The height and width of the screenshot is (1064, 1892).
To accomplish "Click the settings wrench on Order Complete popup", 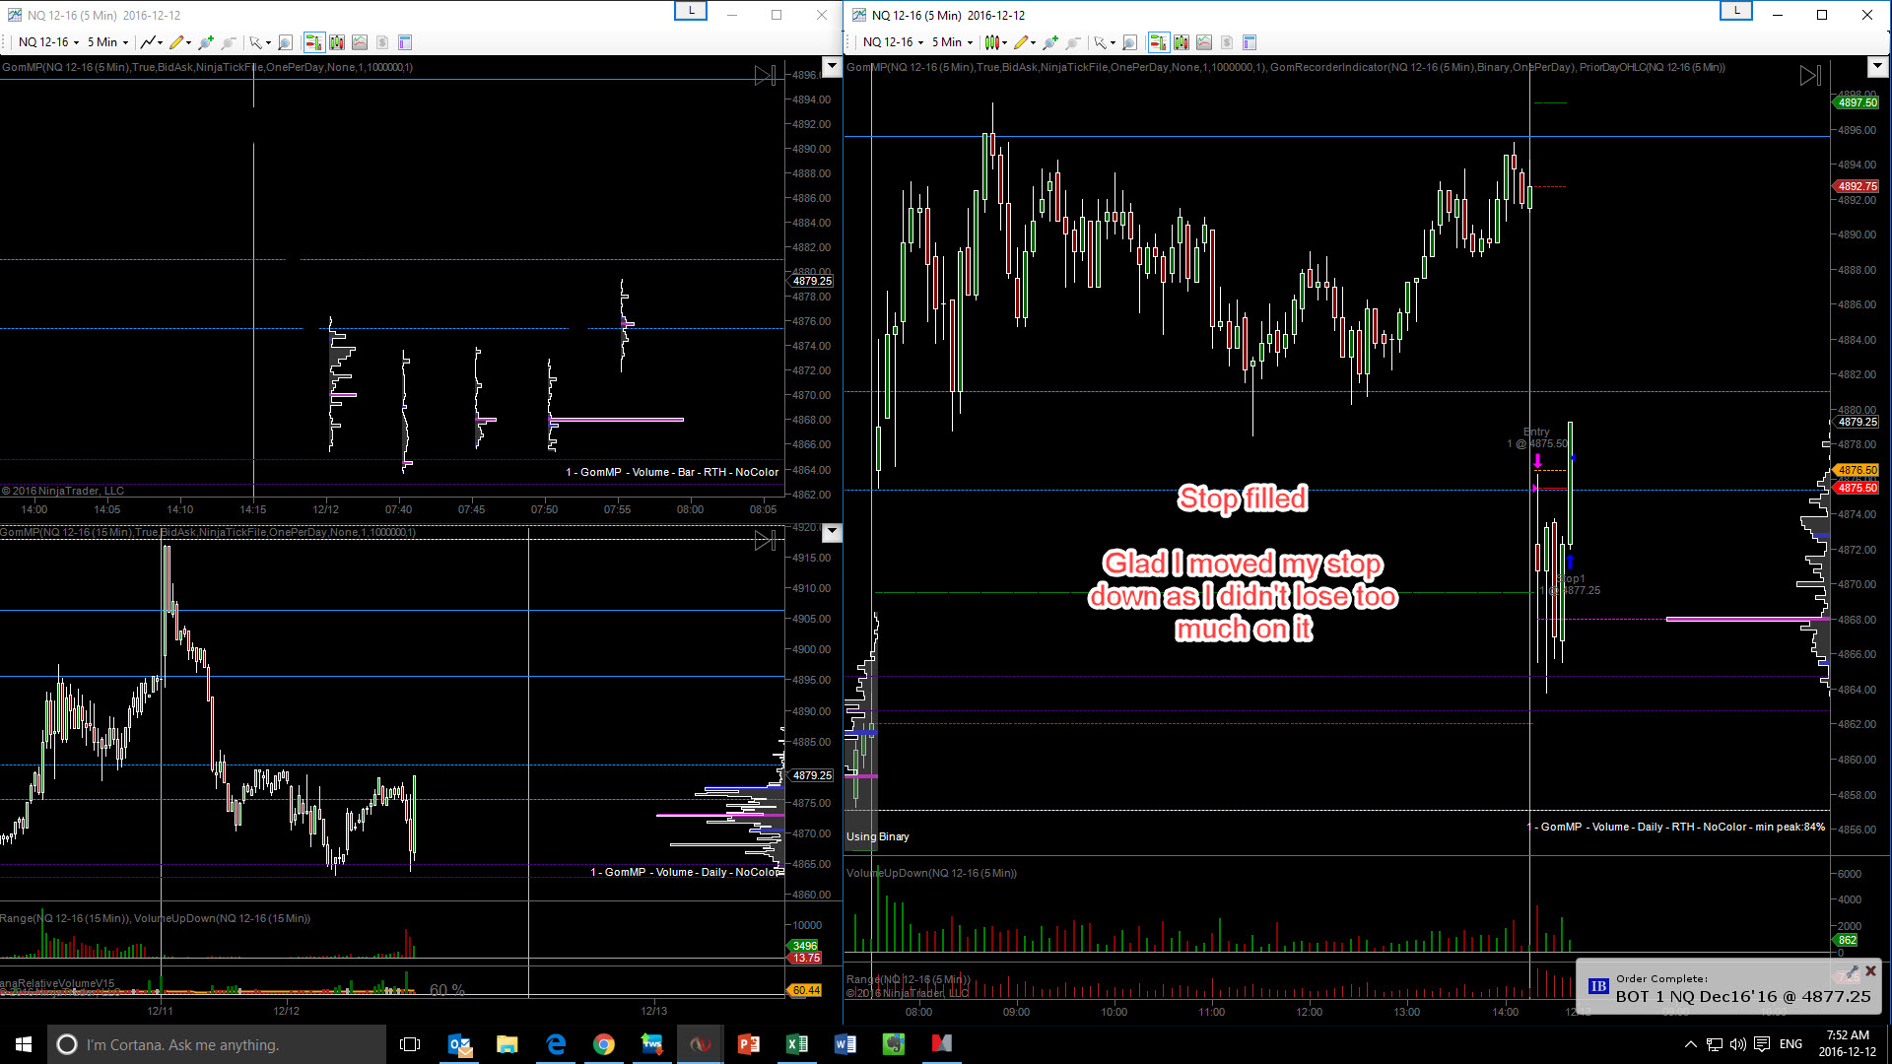I will [x=1853, y=971].
